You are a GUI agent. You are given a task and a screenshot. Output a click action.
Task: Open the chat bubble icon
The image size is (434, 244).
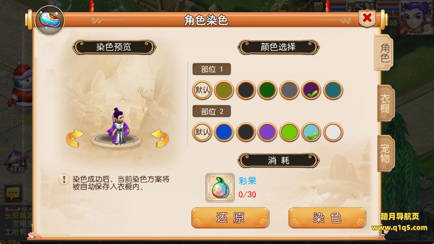click(13, 194)
